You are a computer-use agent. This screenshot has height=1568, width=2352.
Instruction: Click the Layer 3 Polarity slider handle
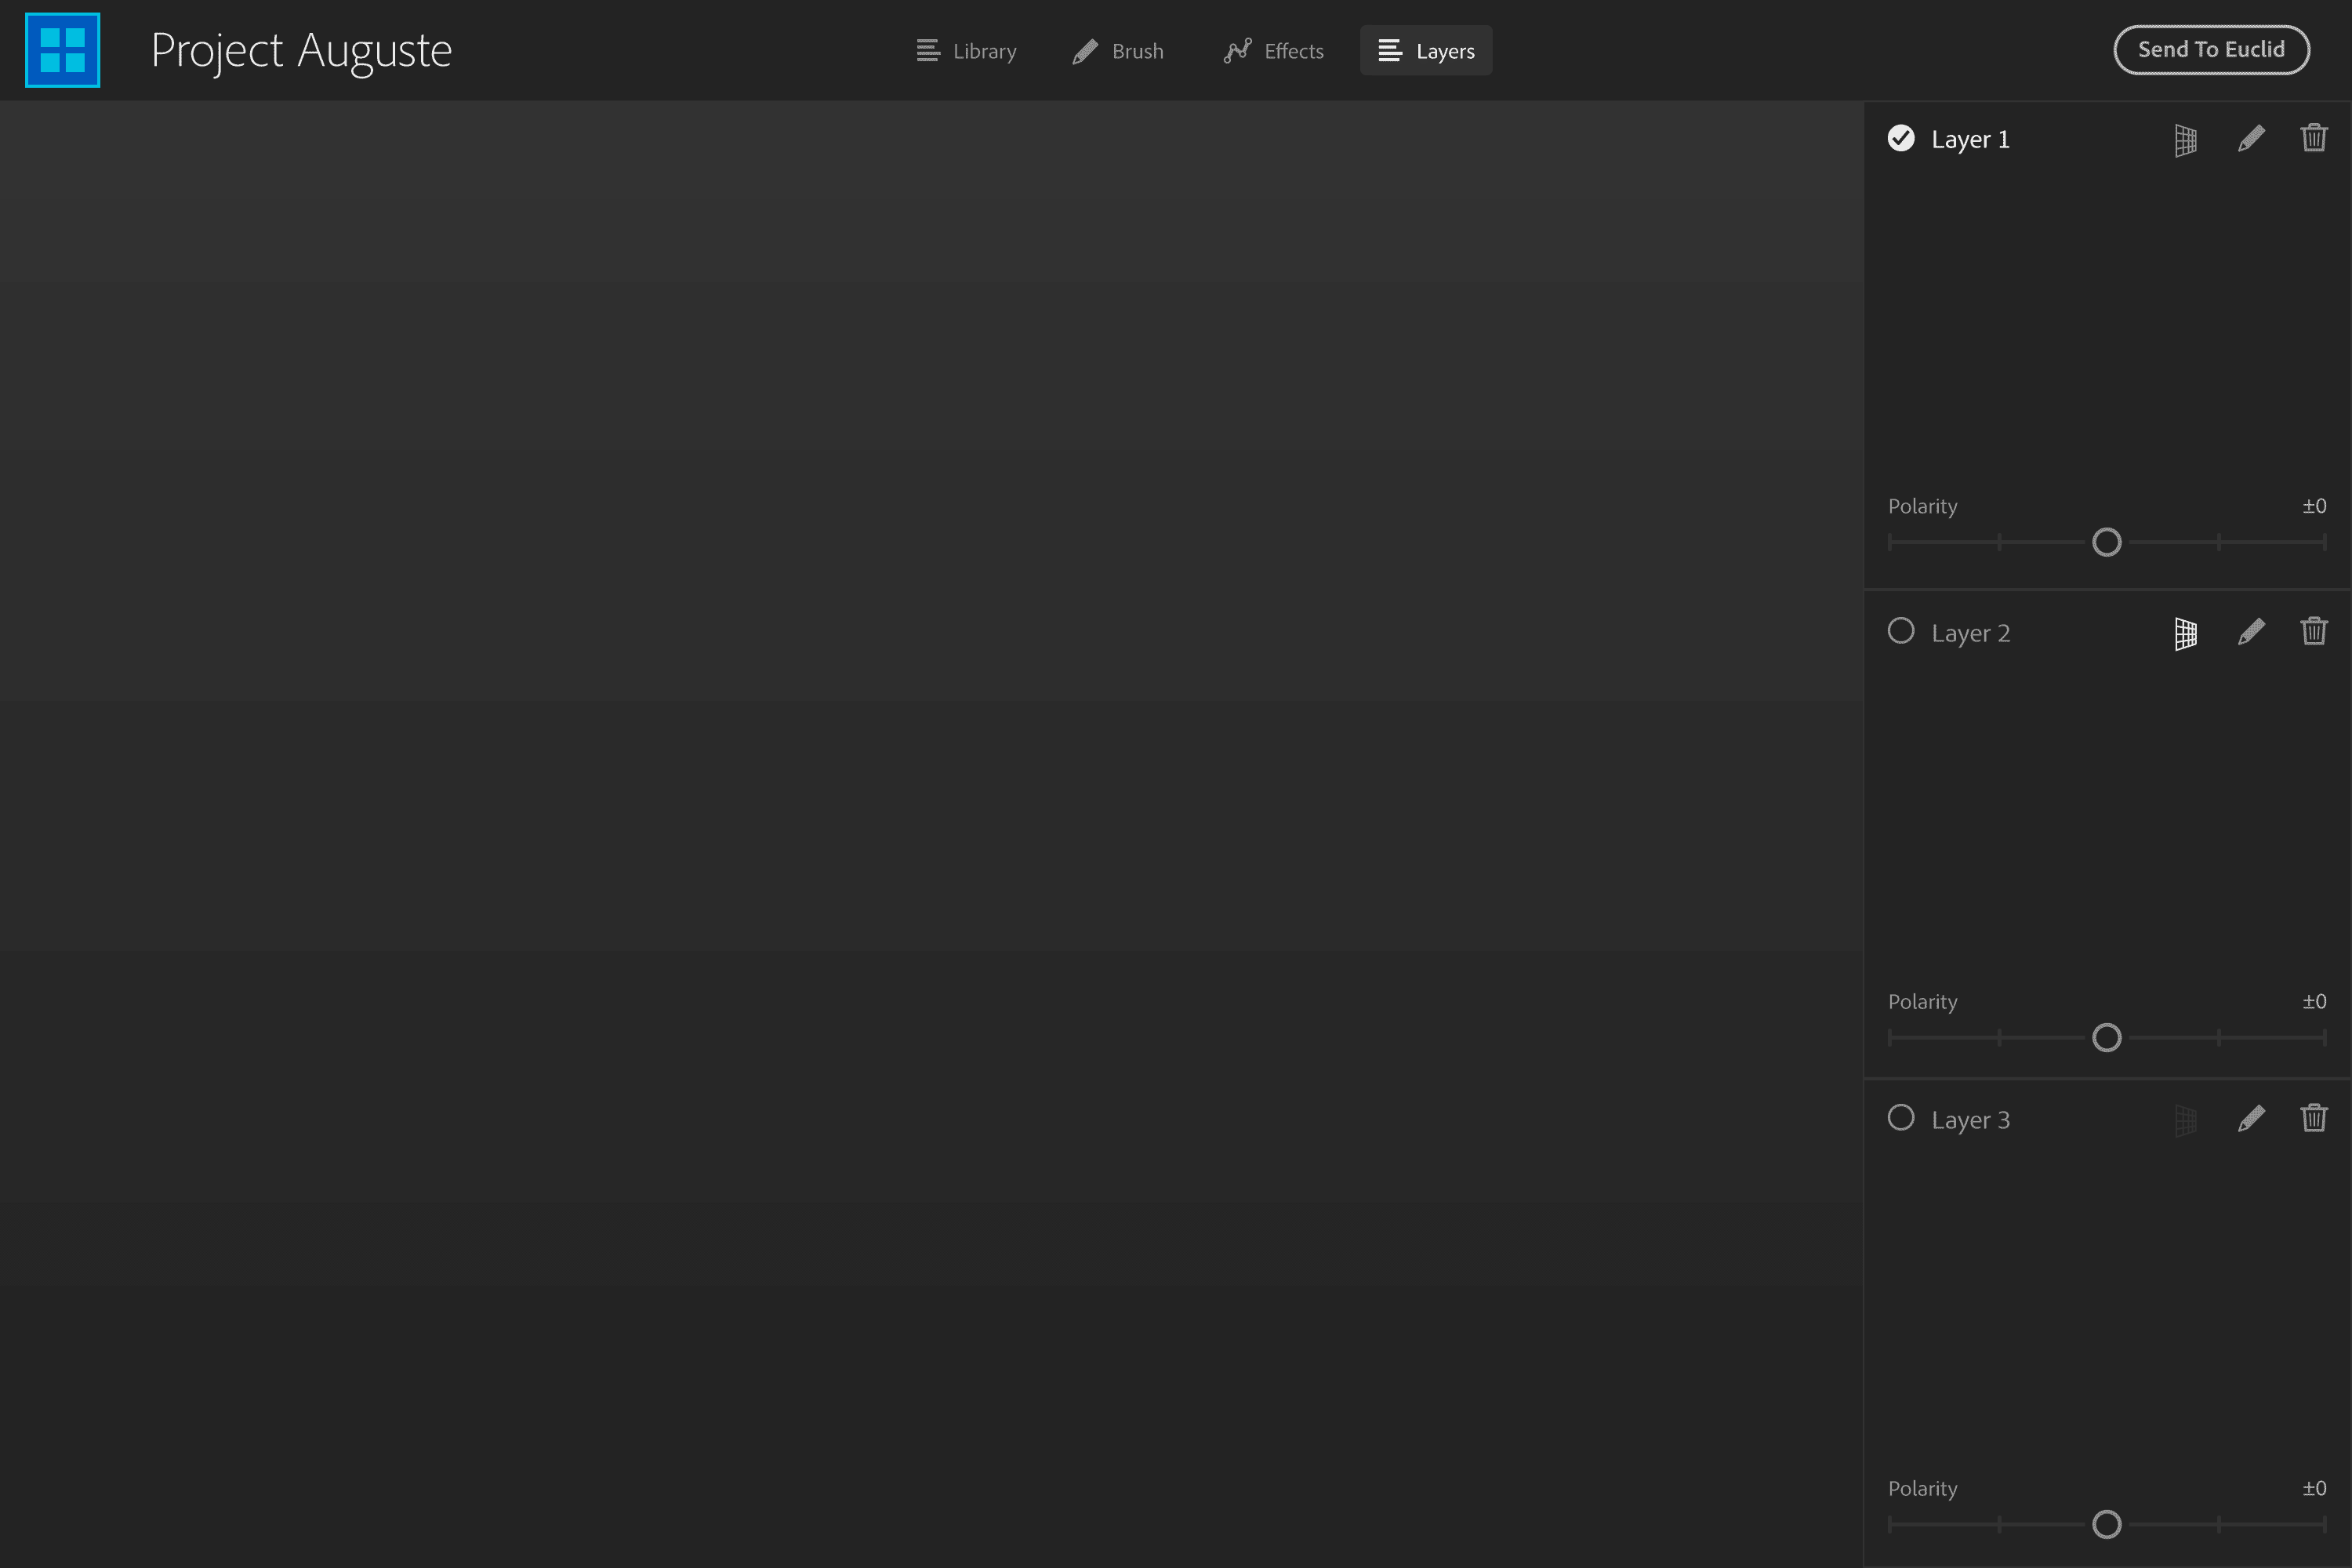[x=2106, y=1524]
